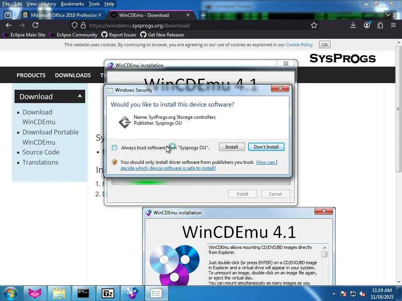The height and width of the screenshot is (301, 402).
Task: Open the View menu
Action: point(31,4)
